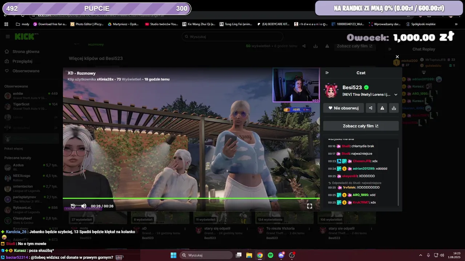
Task: Open Spotify from the taskbar
Action: coord(270,255)
